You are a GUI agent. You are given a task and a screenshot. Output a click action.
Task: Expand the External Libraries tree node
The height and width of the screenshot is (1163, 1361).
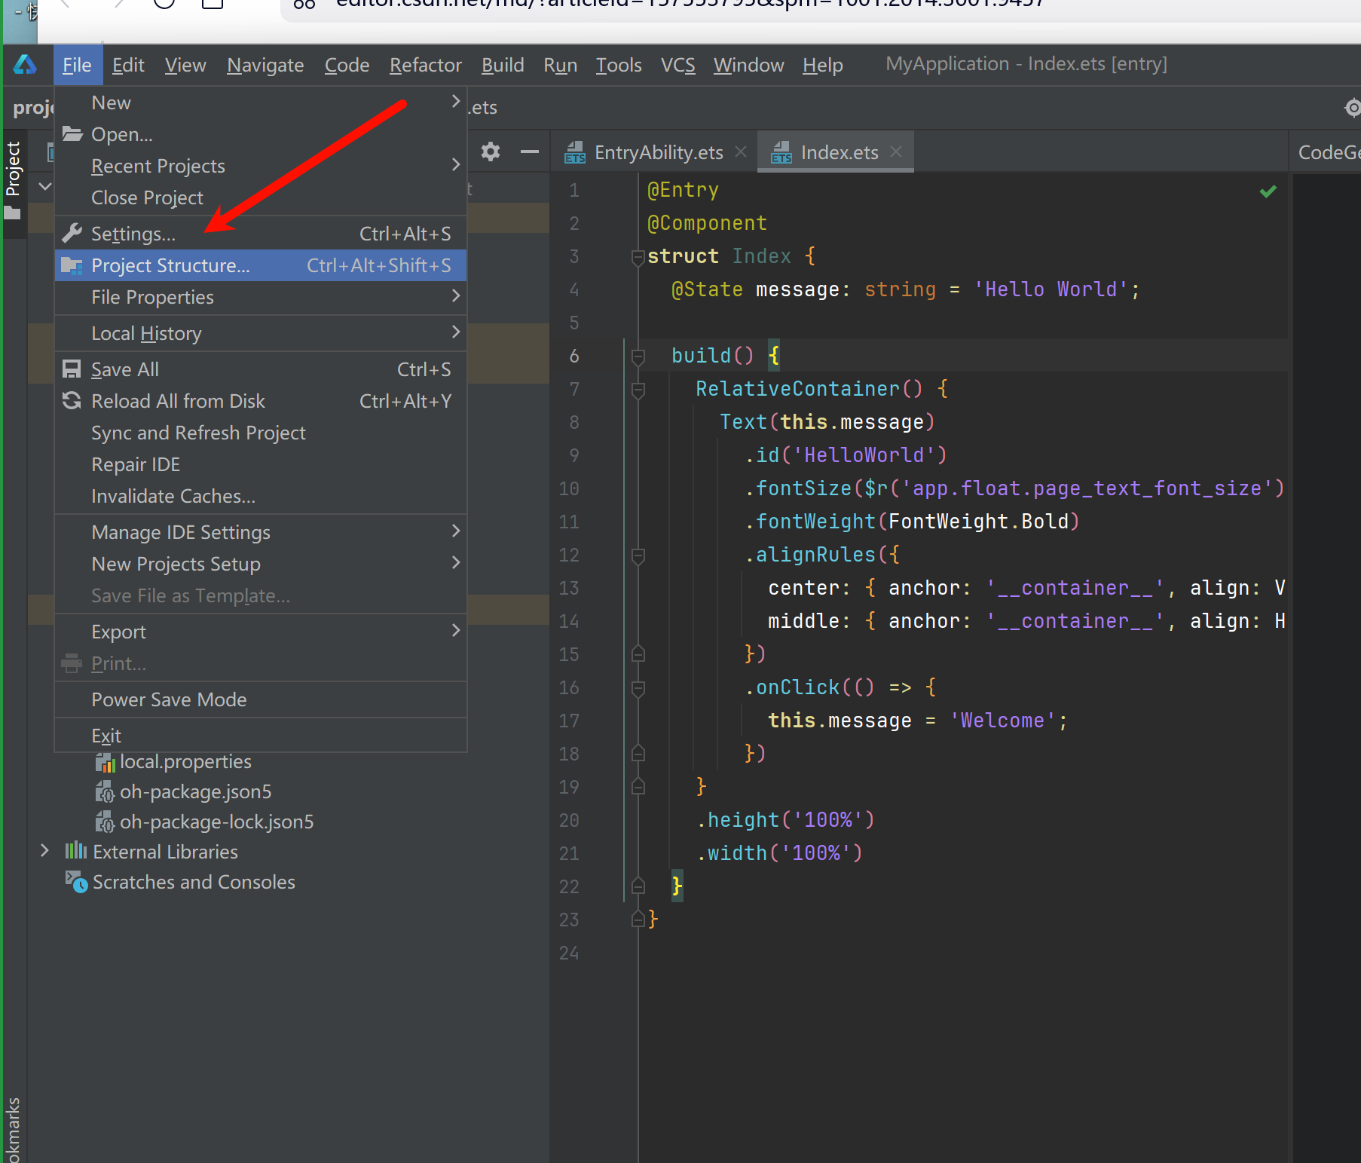(44, 851)
